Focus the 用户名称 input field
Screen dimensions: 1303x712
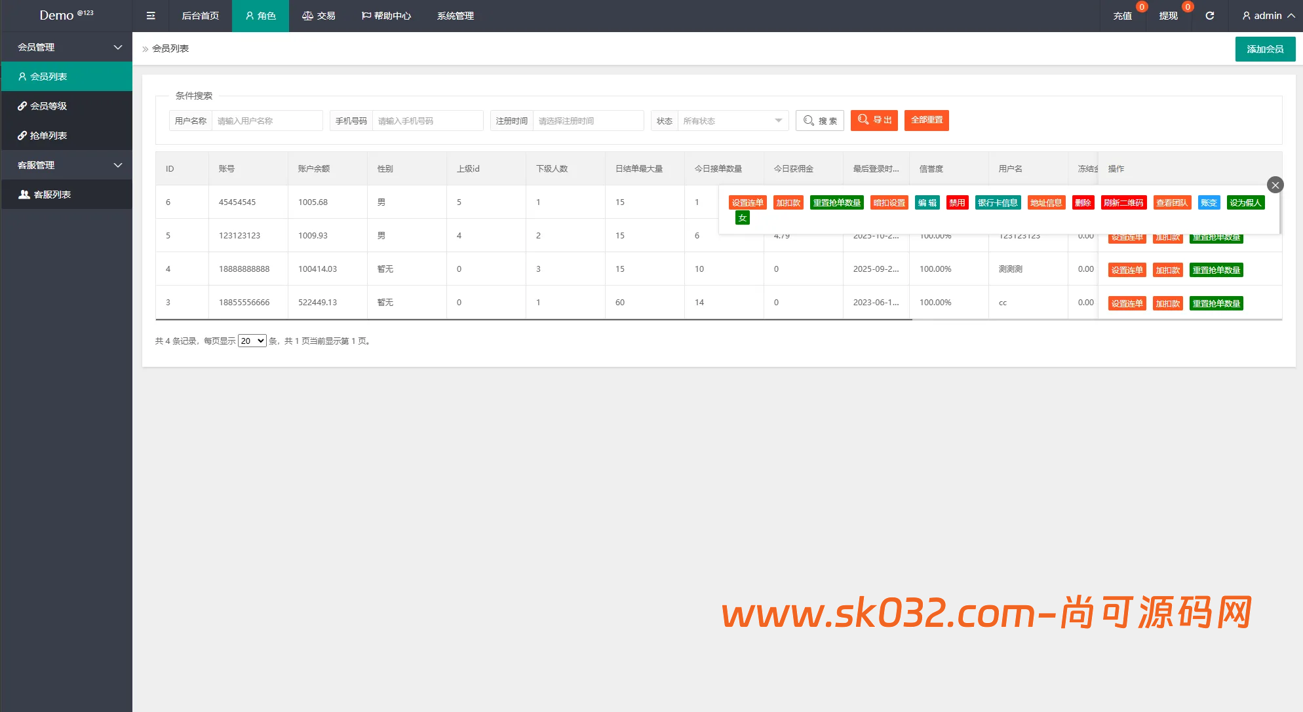click(x=267, y=121)
